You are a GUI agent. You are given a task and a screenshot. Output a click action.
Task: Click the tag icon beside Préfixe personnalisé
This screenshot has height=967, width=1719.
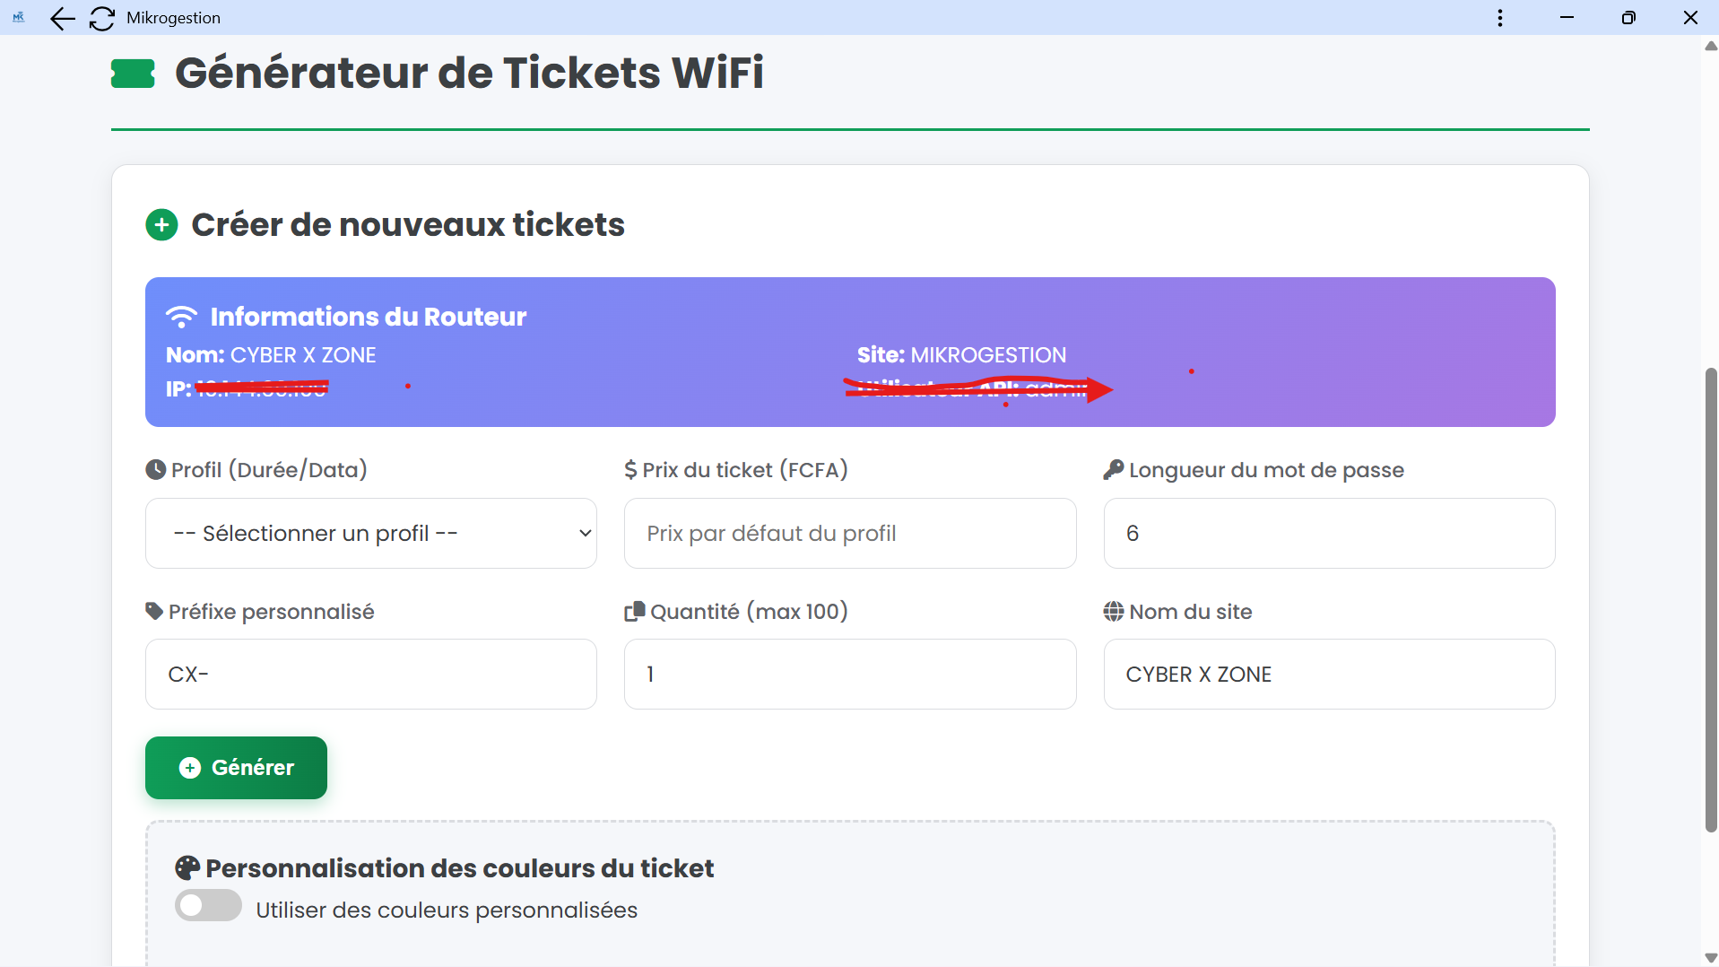153,611
